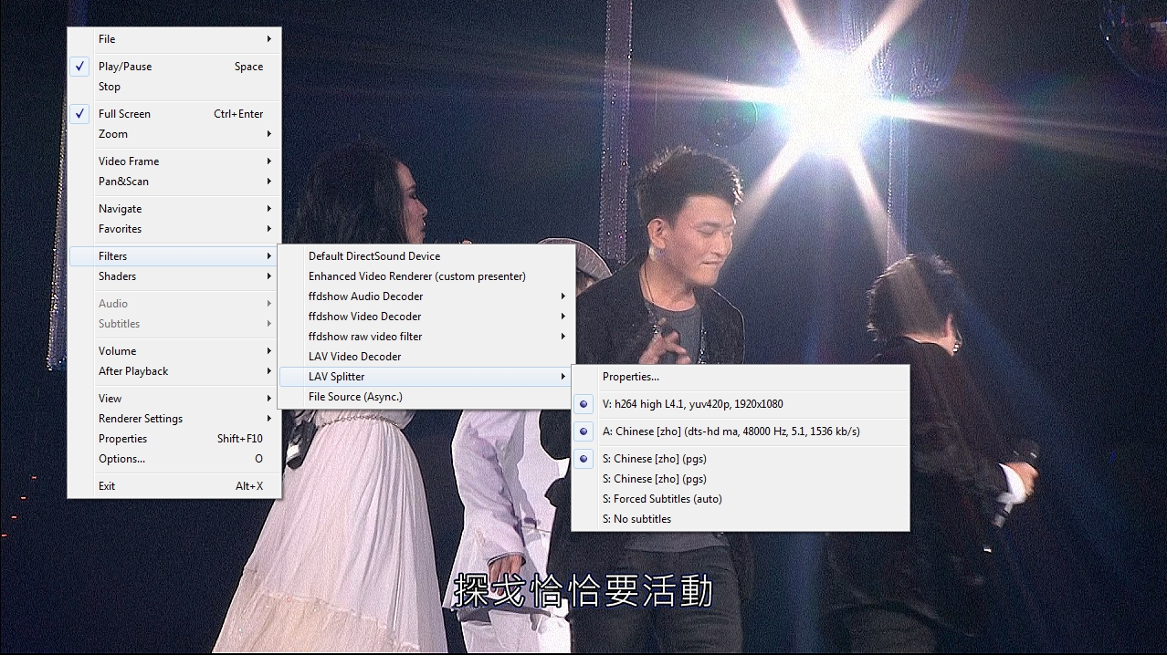Turn off subtitles with No subtitles option
The image size is (1167, 655).
[636, 519]
